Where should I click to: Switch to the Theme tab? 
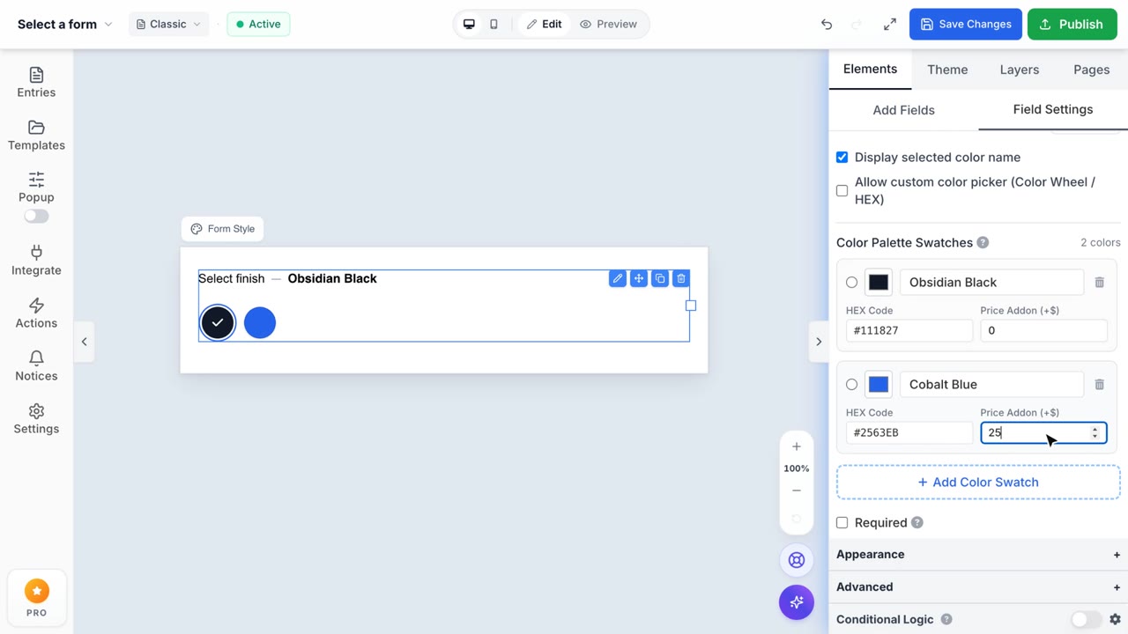click(947, 70)
